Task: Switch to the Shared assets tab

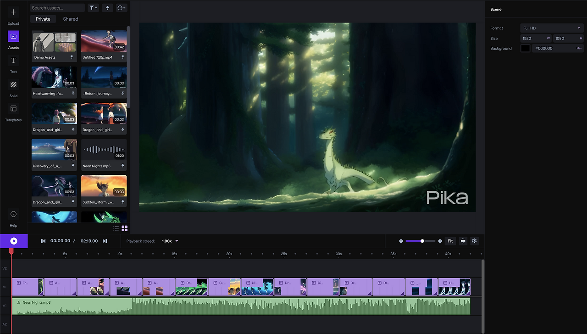Action: (x=70, y=19)
